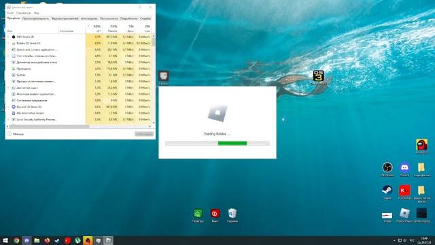Click the network tray icon
435x245 pixels.
[400, 240]
